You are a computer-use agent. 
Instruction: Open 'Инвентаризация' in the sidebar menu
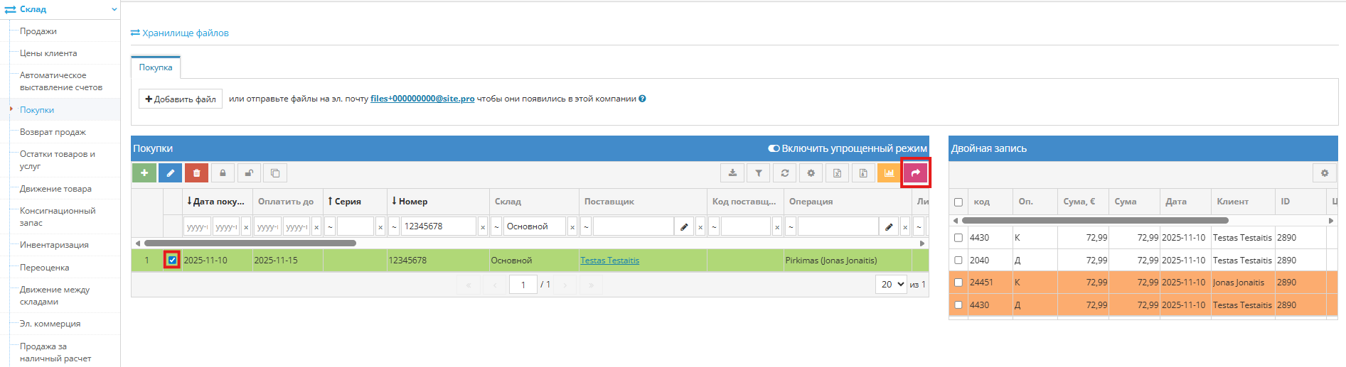pos(54,245)
